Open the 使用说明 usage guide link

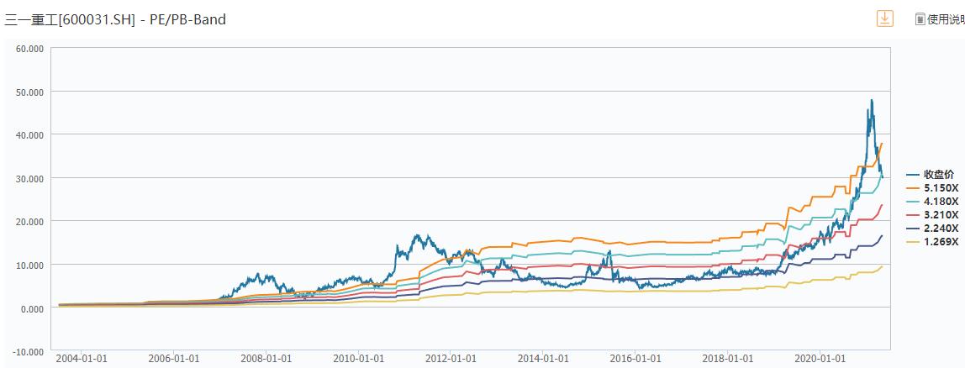tap(940, 19)
